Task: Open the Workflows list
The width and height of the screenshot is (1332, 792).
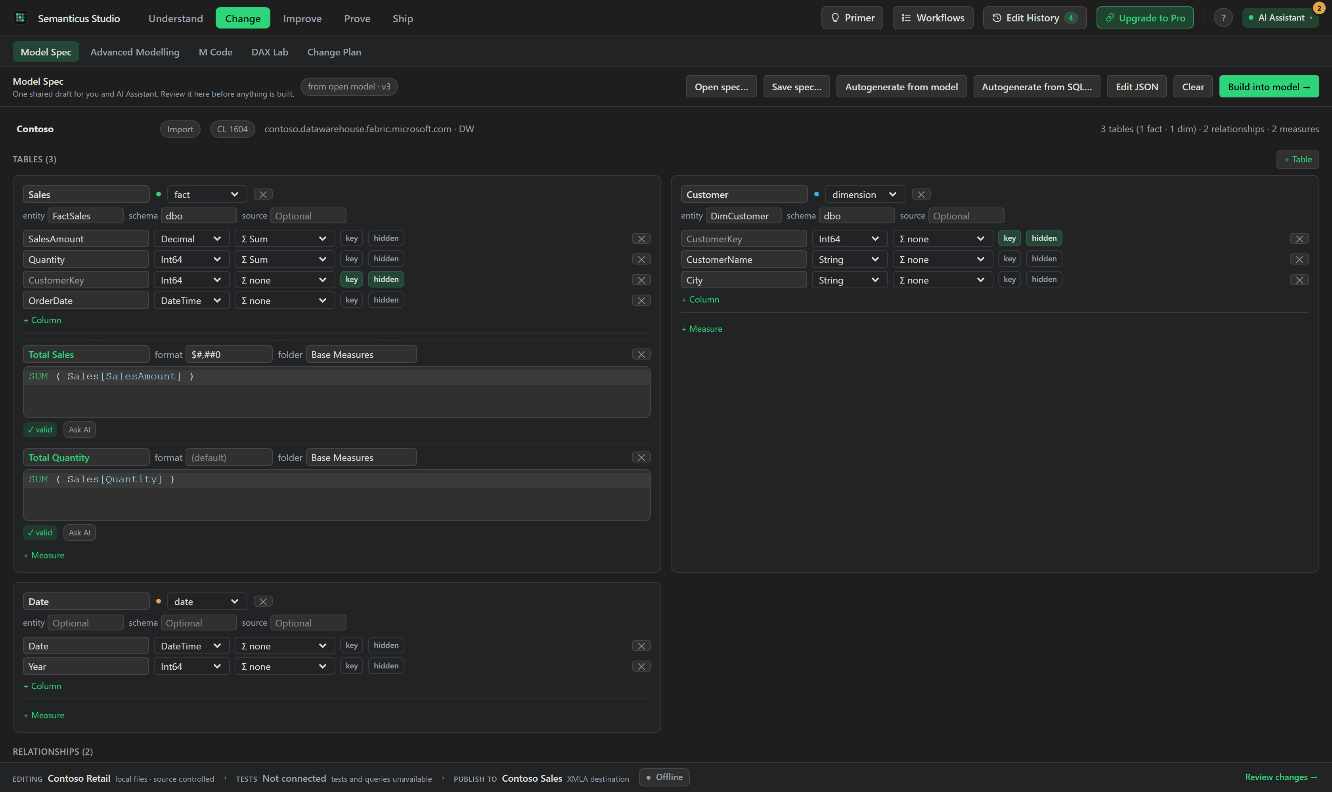Action: coord(932,17)
